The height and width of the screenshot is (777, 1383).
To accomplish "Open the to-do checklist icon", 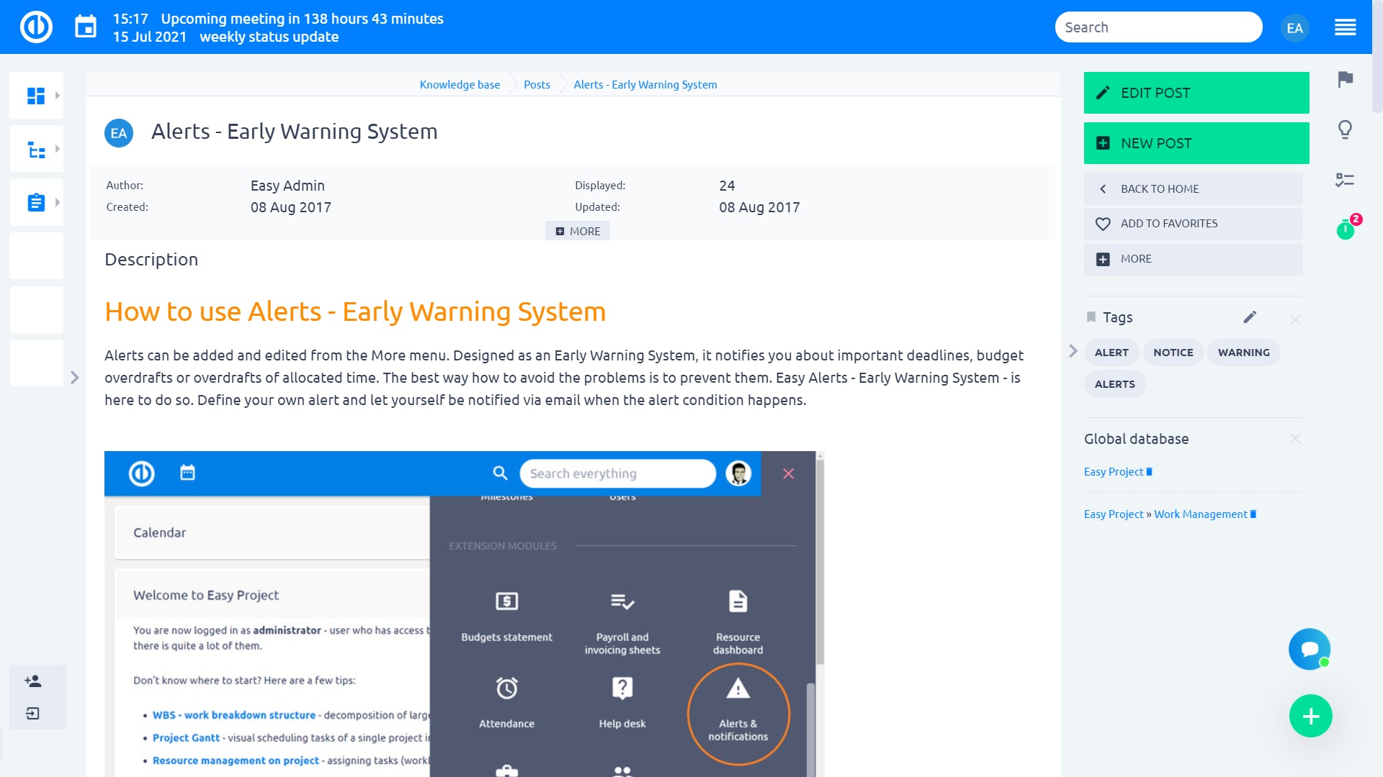I will (1345, 180).
